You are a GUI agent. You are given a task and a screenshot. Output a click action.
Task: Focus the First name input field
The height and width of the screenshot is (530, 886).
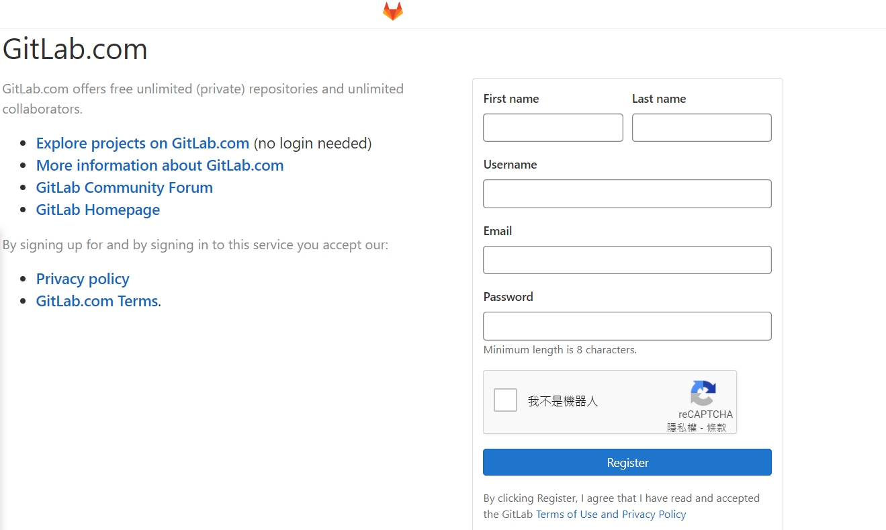pyautogui.click(x=553, y=128)
